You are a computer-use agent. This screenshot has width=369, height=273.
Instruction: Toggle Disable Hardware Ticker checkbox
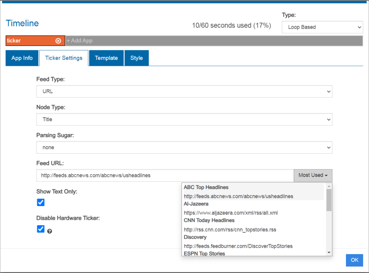(x=41, y=229)
